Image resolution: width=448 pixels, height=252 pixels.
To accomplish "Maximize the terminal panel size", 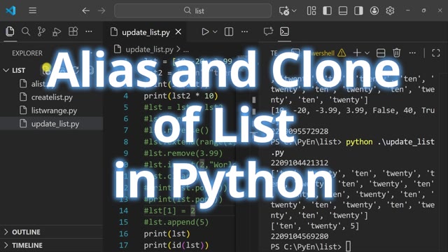I will (x=435, y=53).
